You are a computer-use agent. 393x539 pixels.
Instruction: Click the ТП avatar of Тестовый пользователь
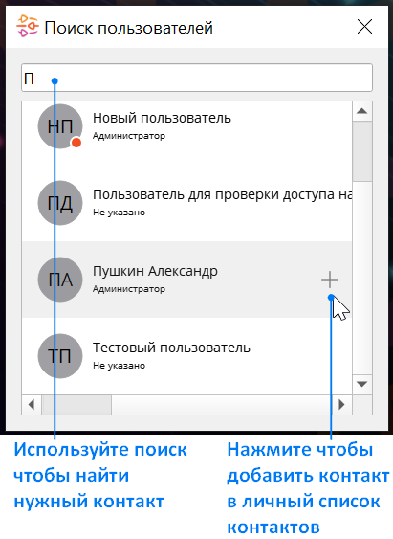point(60,356)
